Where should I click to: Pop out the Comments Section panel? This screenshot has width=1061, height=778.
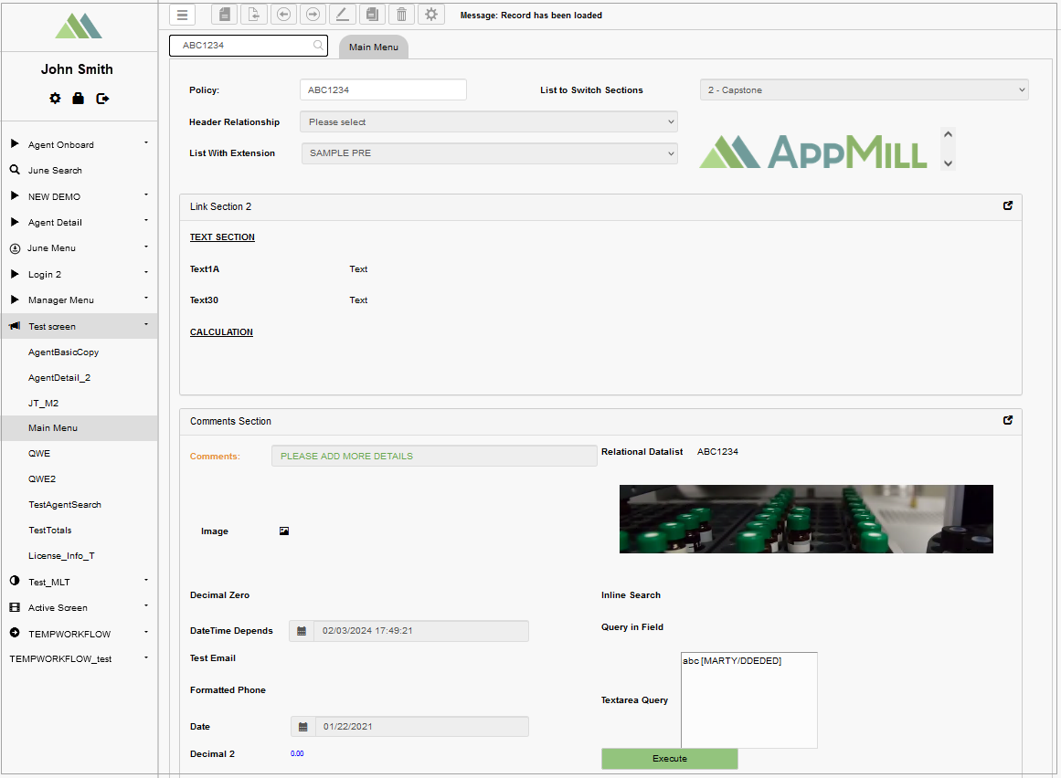point(1008,420)
